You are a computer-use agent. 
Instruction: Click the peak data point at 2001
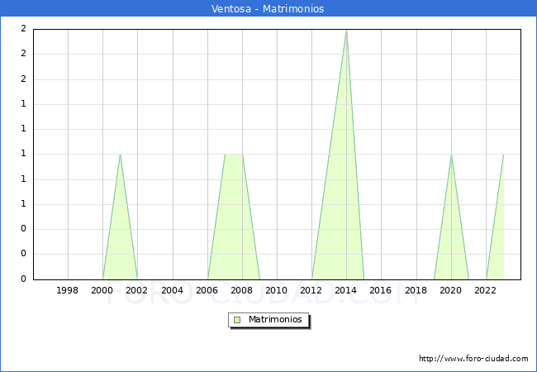[x=120, y=155]
